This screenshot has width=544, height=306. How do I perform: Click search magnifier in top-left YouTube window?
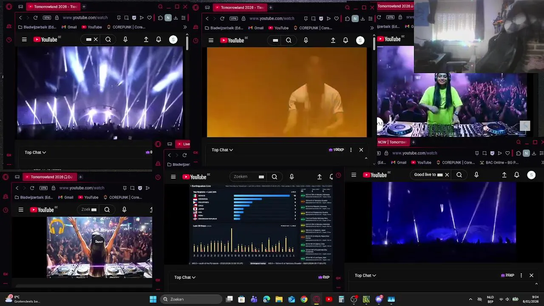pyautogui.click(x=108, y=40)
